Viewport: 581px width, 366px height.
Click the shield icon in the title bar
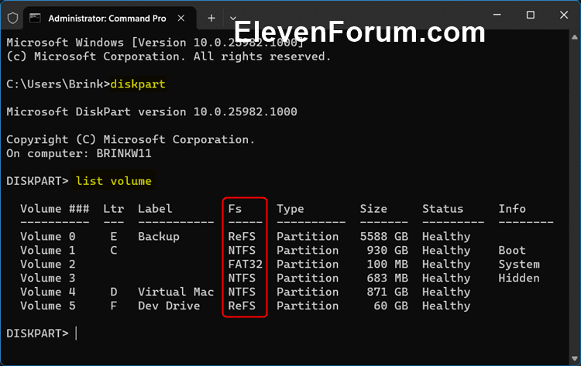coord(13,18)
